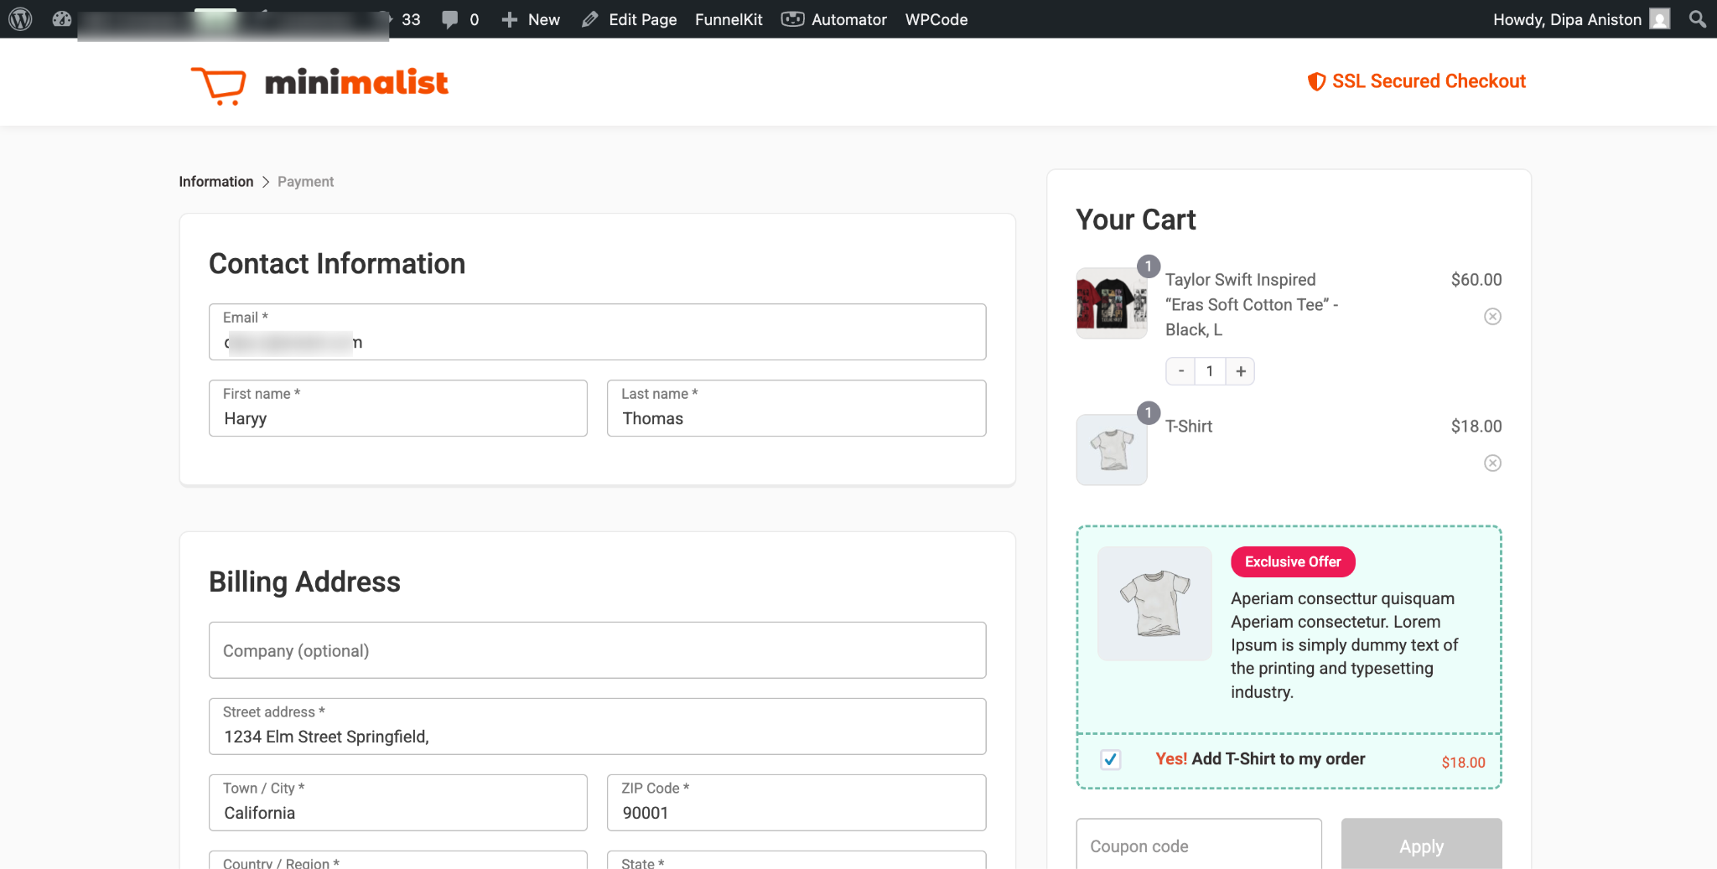Click updates count 33 in admin bar
Viewport: 1717px width, 869px height.
tap(411, 19)
